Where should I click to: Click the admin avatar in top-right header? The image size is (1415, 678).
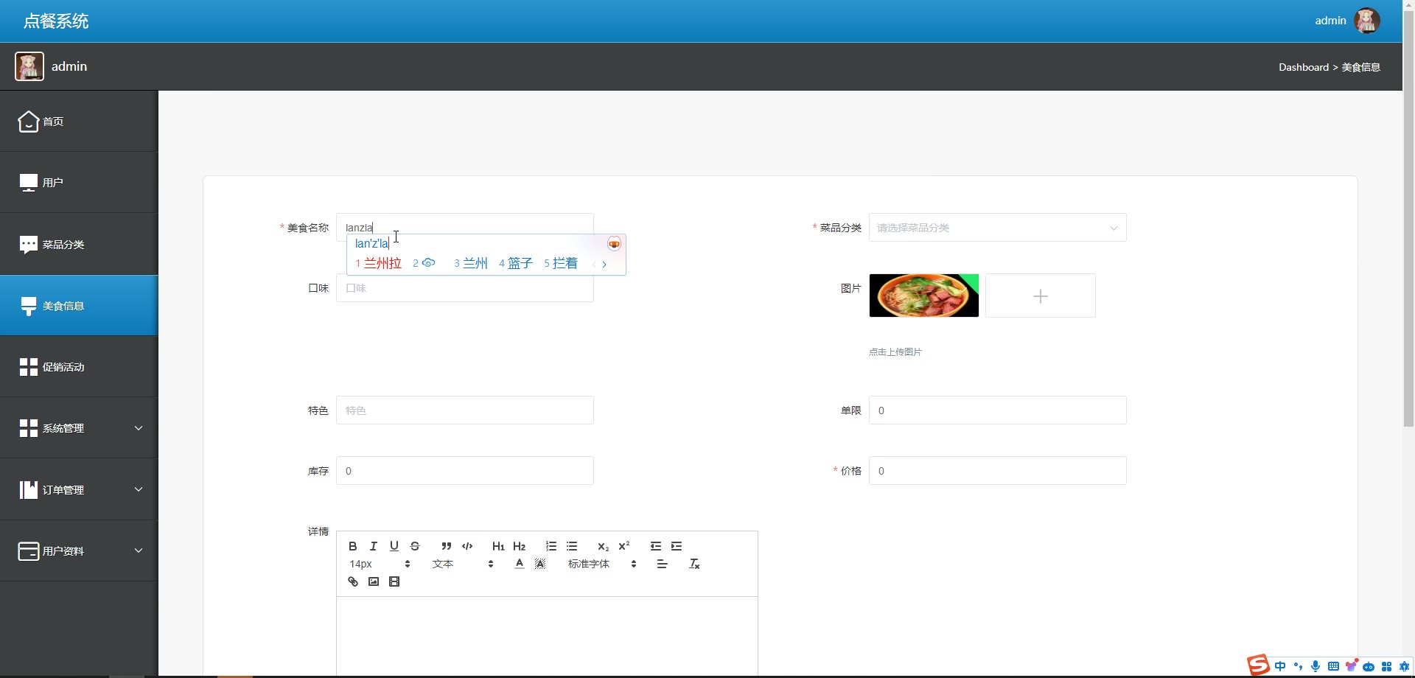(x=1367, y=21)
